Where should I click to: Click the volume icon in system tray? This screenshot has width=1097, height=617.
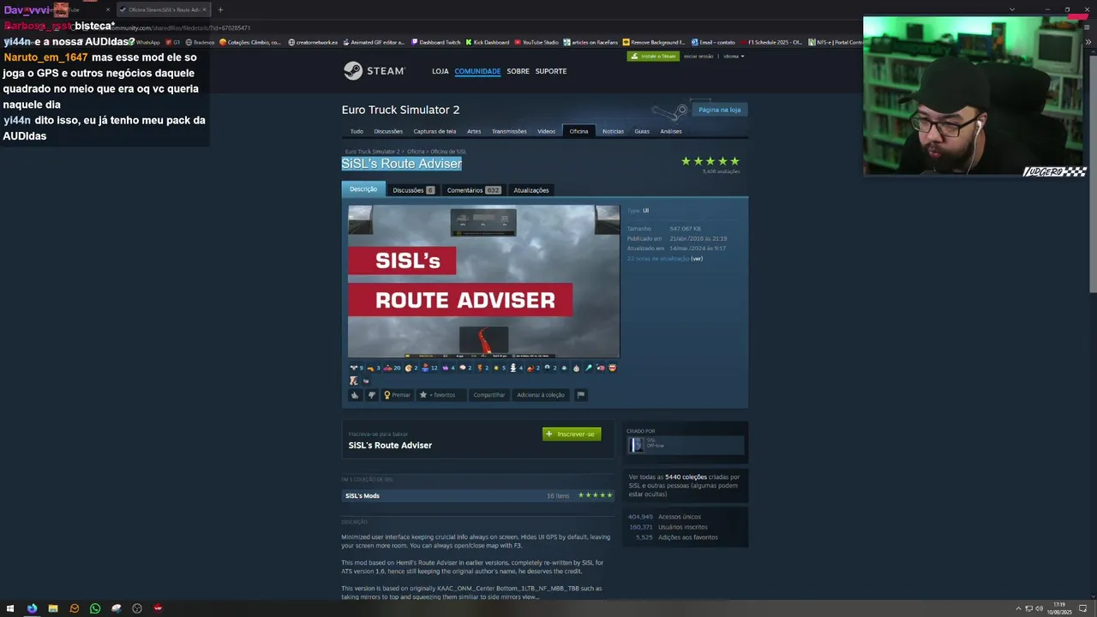click(1039, 608)
